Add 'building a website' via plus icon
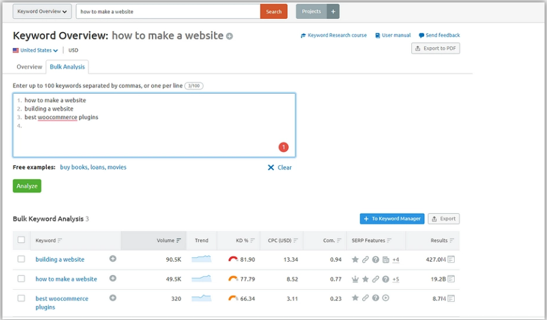The image size is (547, 320). [112, 259]
